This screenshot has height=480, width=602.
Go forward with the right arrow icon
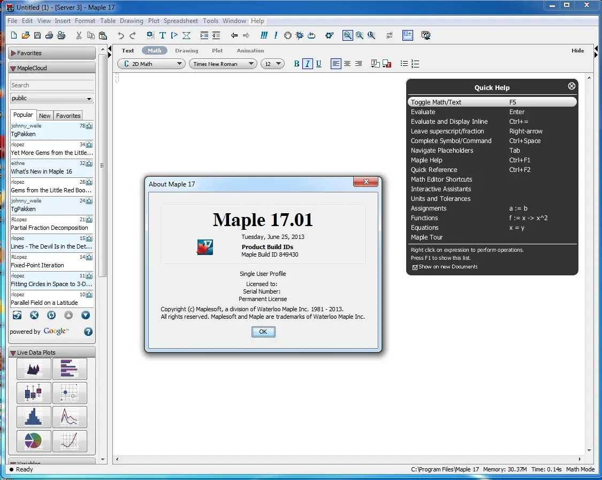[246, 35]
